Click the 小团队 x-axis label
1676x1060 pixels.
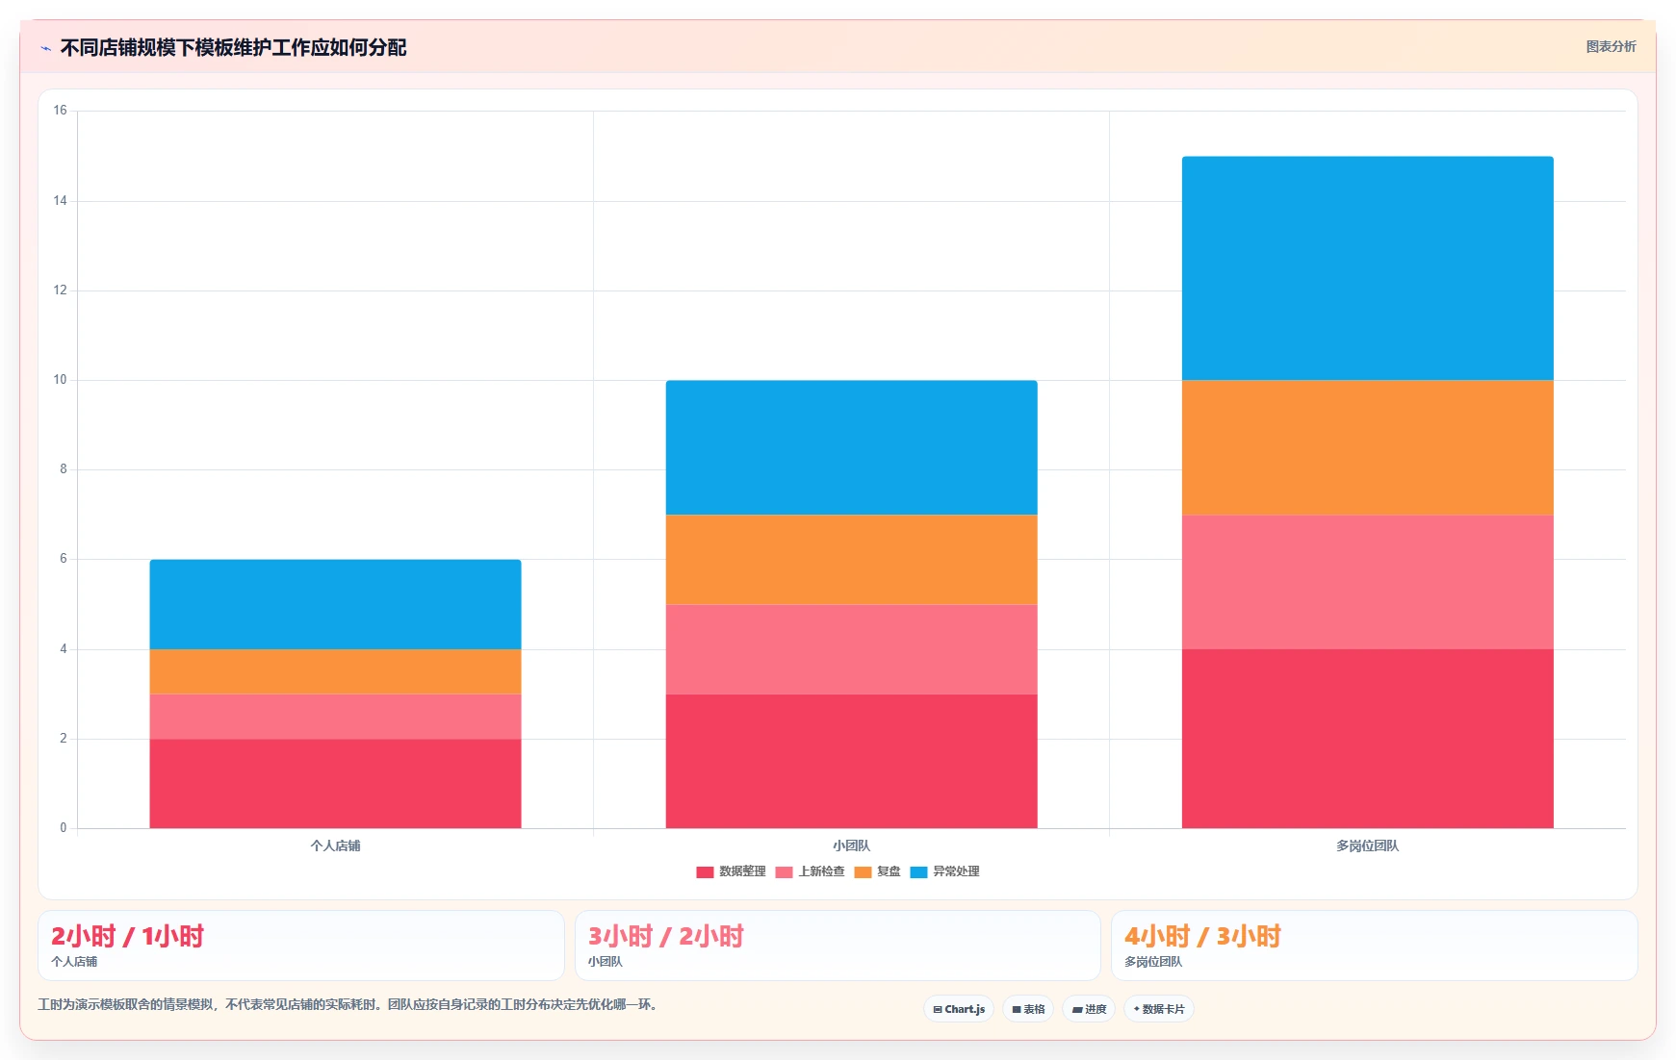pos(851,845)
